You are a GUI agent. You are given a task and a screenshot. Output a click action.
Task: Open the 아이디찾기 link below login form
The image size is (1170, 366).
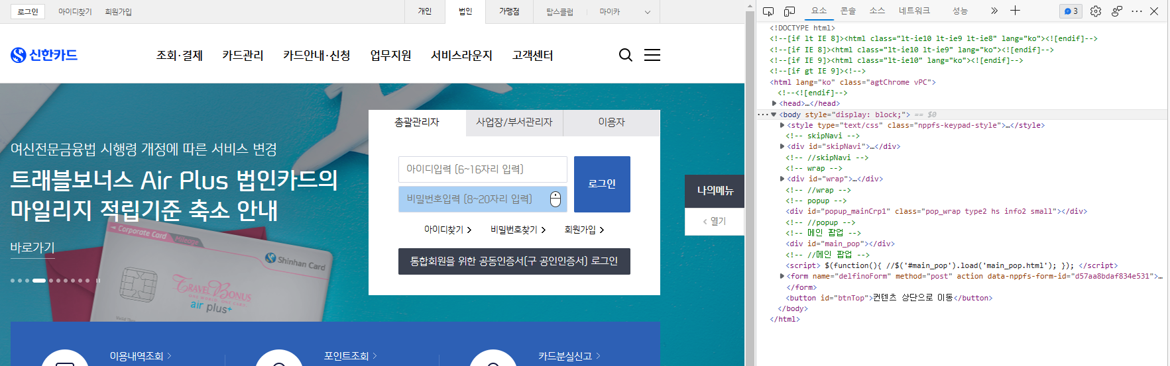[447, 230]
